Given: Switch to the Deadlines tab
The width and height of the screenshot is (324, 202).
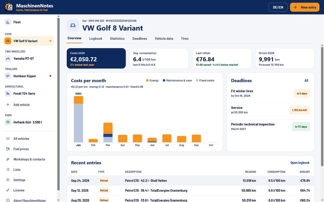Looking at the screenshot, I should pyautogui.click(x=140, y=38).
